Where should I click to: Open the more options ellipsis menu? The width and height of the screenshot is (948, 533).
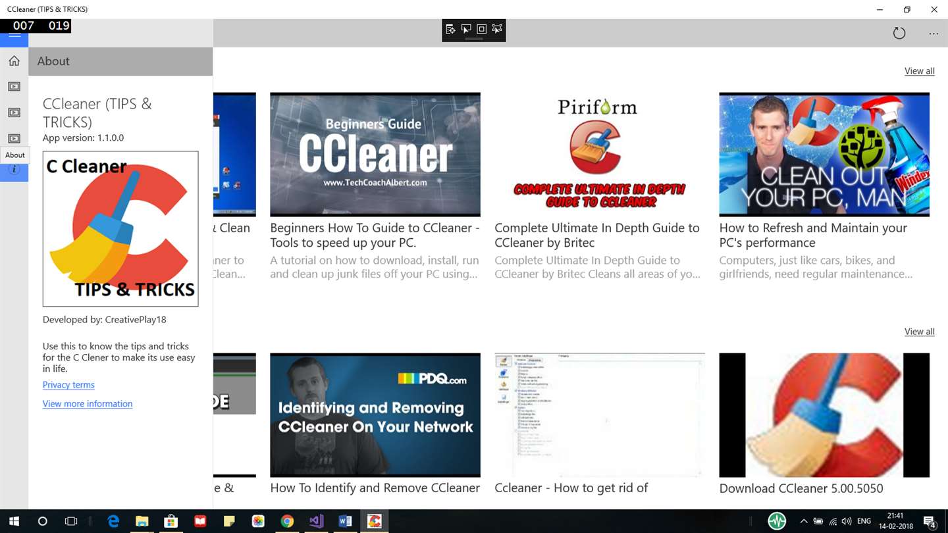(x=934, y=33)
